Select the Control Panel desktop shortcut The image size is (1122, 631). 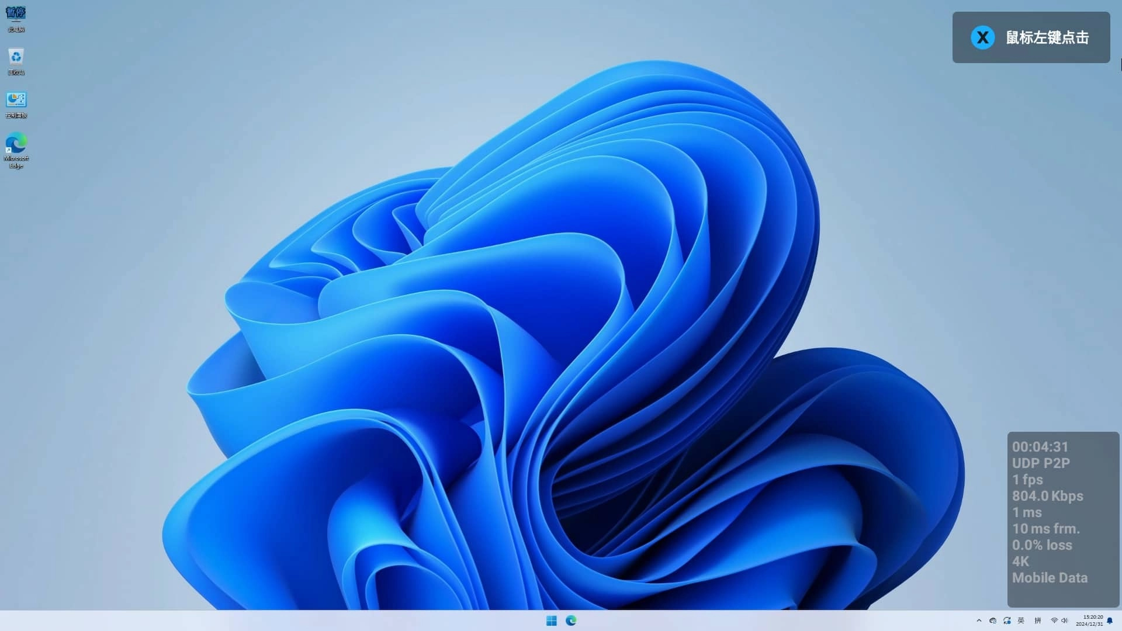click(x=16, y=104)
